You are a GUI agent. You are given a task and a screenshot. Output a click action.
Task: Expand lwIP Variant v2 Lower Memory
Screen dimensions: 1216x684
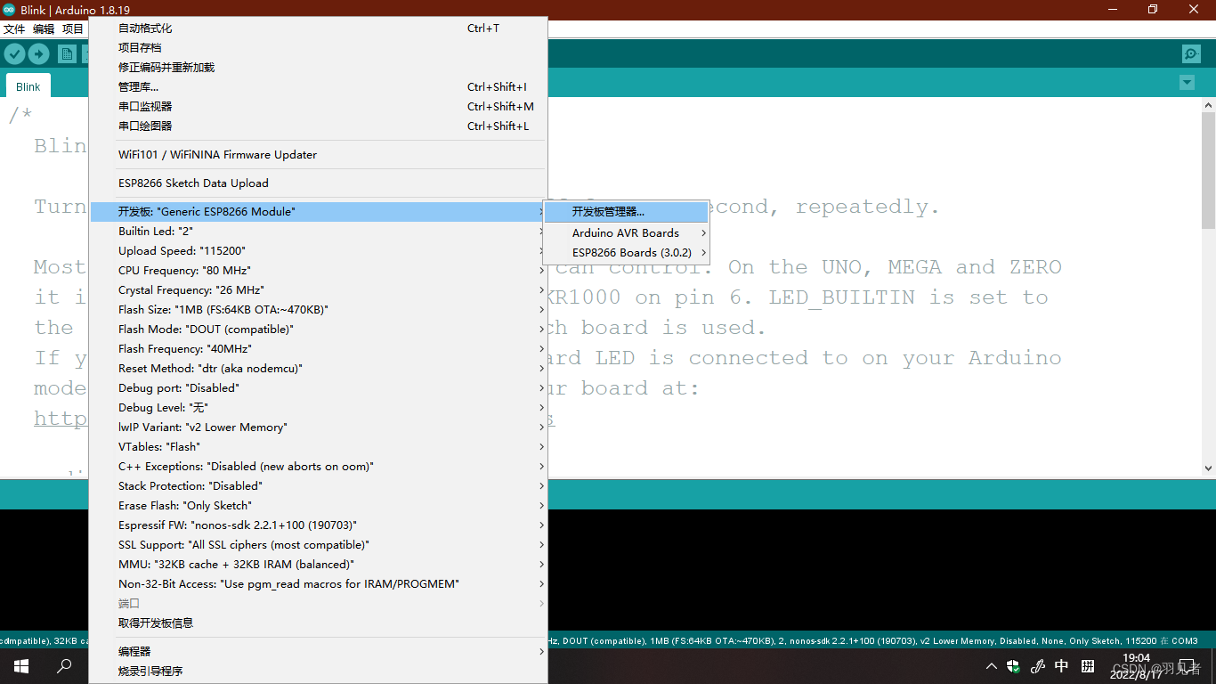point(318,427)
